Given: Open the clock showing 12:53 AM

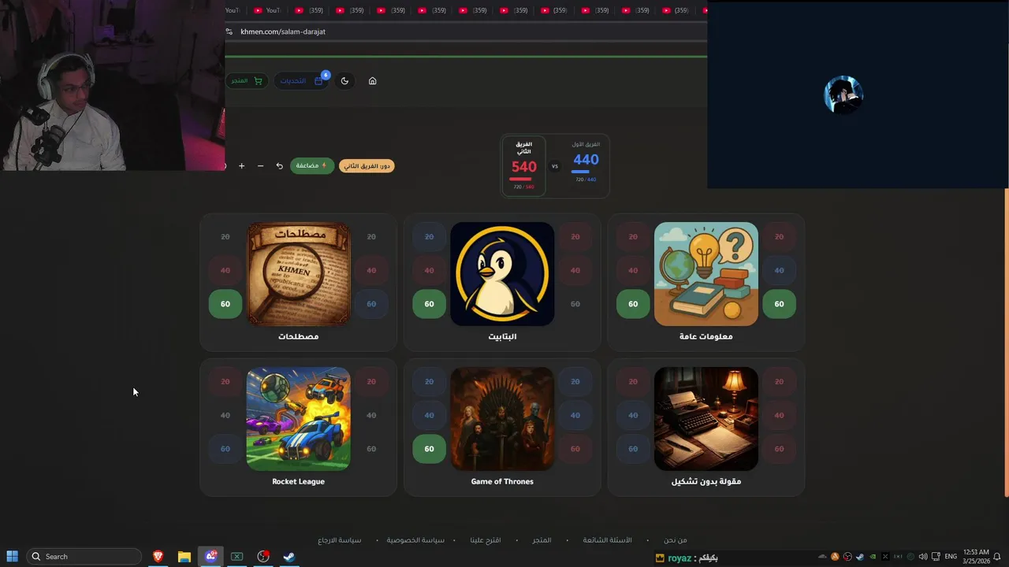Looking at the screenshot, I should (x=976, y=557).
